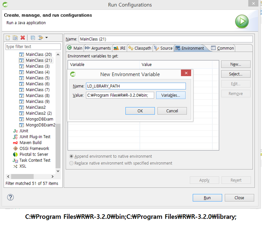Click the LD_LIBRARY_PATH name field
Image resolution: width=262 pixels, height=226 pixels.
coord(136,86)
